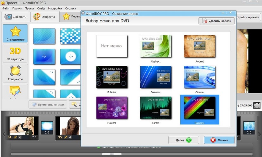Image resolution: width=262 pixels, height=157 pixels.
Task: Choose the Нет меню template
Action: [112, 46]
